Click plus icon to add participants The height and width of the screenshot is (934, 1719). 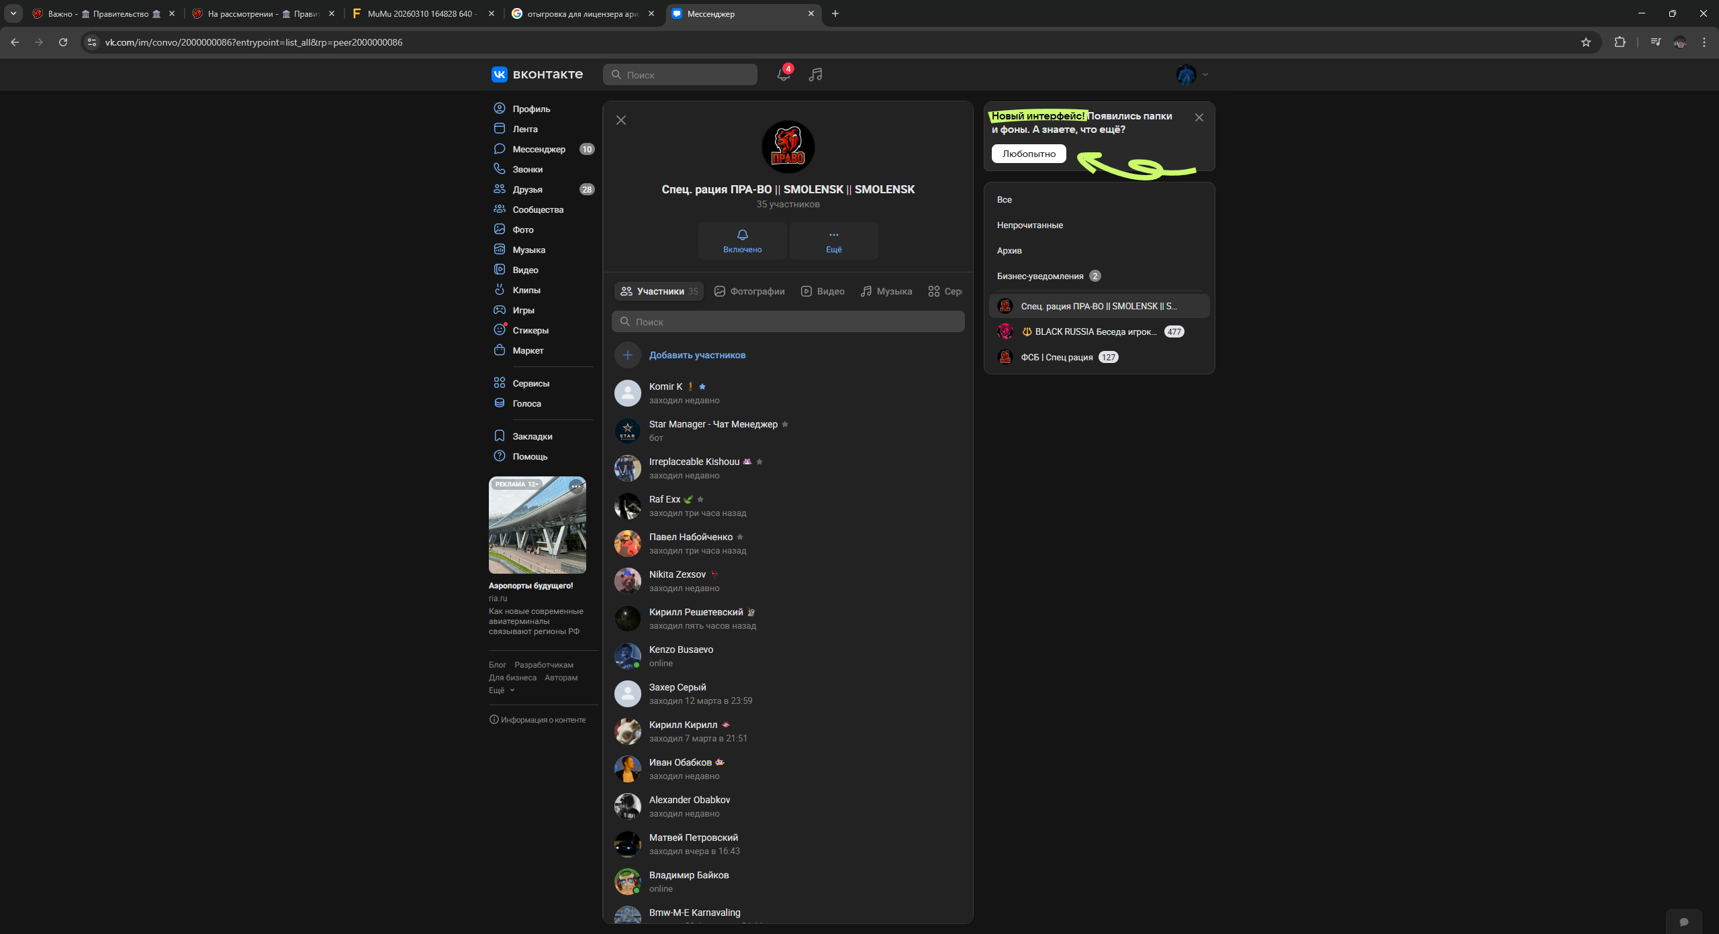628,355
